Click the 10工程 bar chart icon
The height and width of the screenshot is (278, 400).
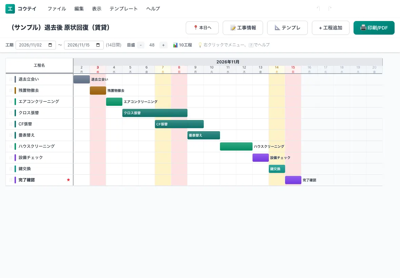175,45
